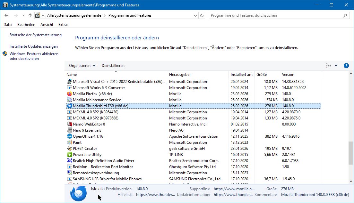Screen dimensions: 354x203
Task: Click the PDF24 Creator icon
Action: tap(70, 149)
